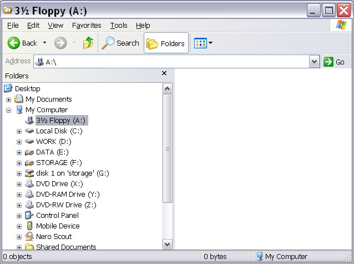Click the DVD-RAM Drive (Y:) icon
The image size is (354, 264).
pyautogui.click(x=29, y=194)
